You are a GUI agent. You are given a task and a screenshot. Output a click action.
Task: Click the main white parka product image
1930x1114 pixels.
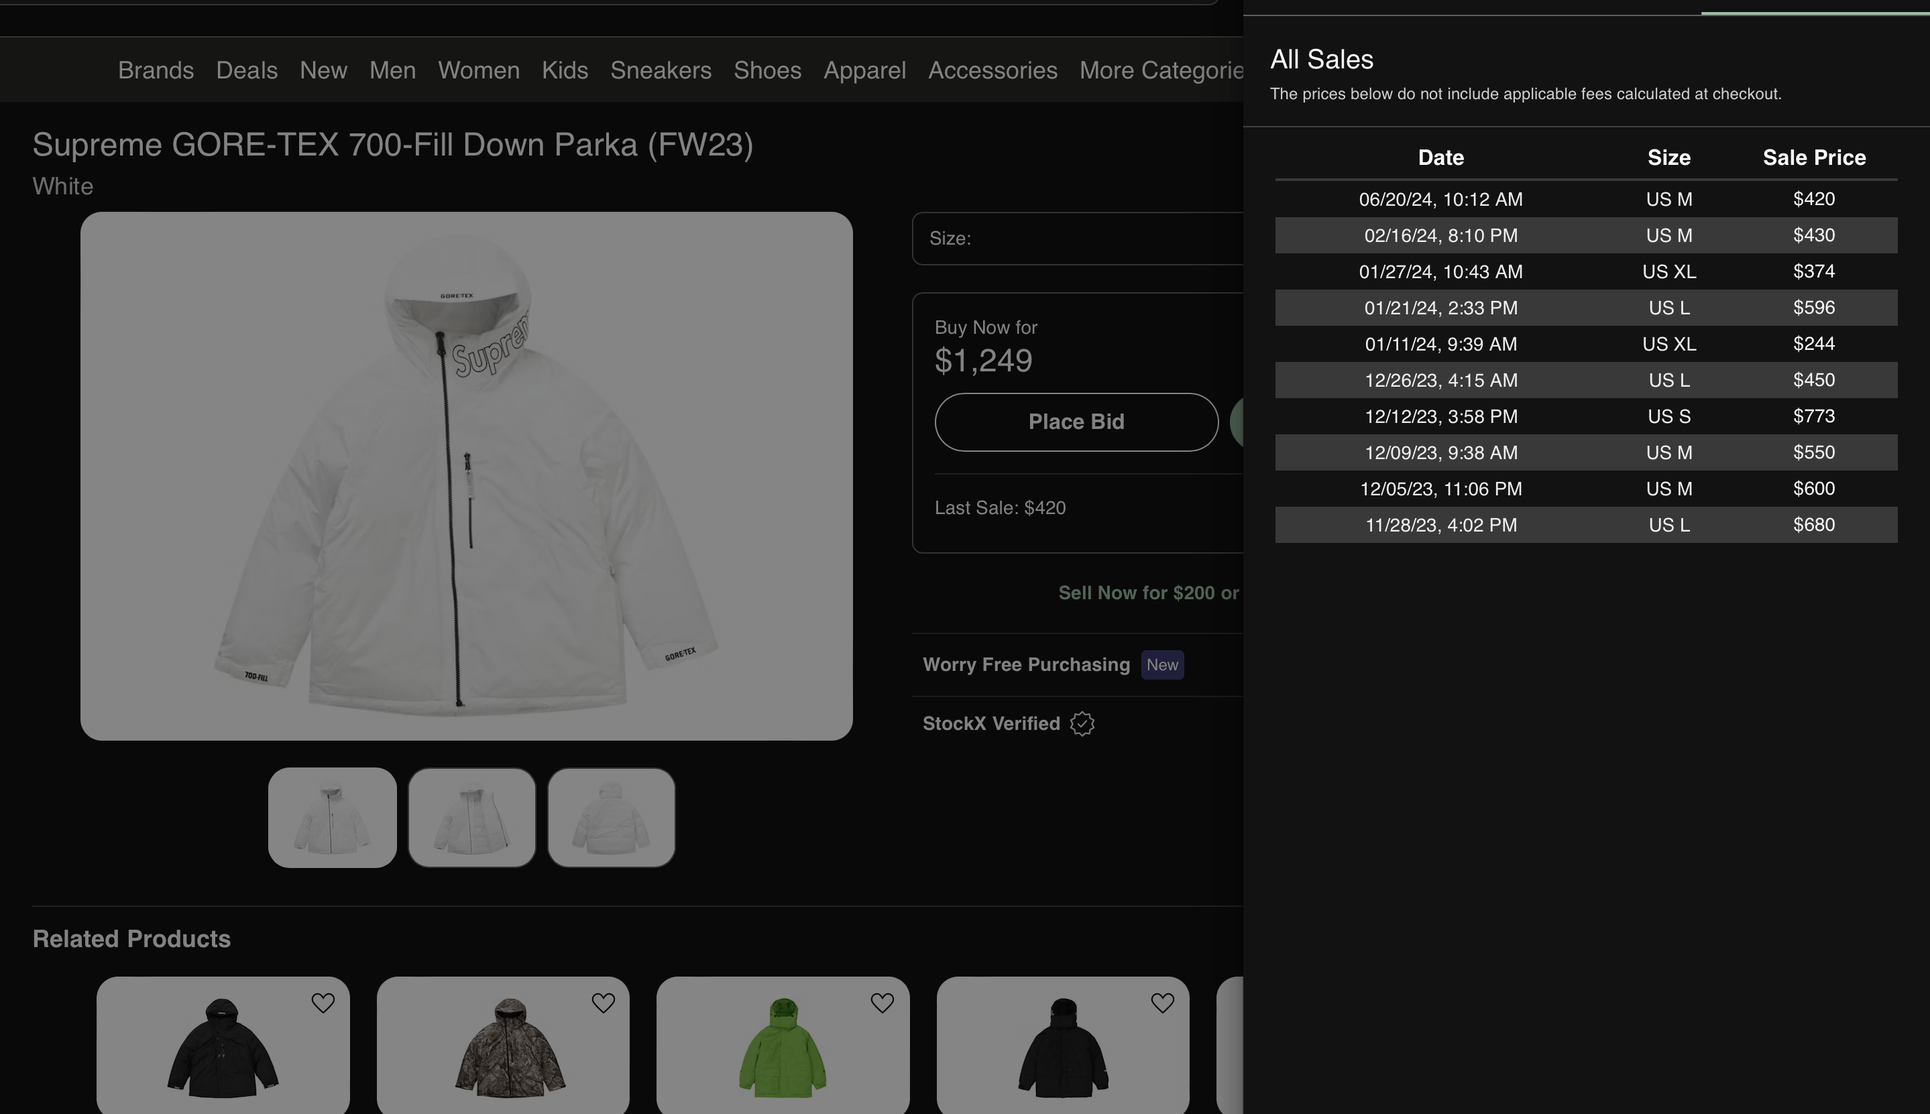pos(466,476)
